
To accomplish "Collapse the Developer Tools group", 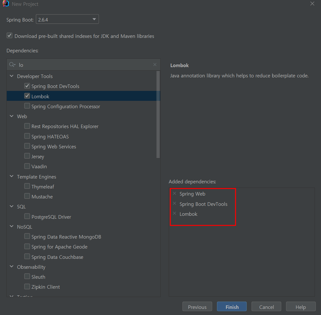I will tap(12, 76).
